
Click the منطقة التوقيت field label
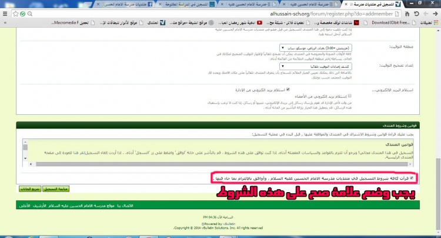[x=402, y=47]
